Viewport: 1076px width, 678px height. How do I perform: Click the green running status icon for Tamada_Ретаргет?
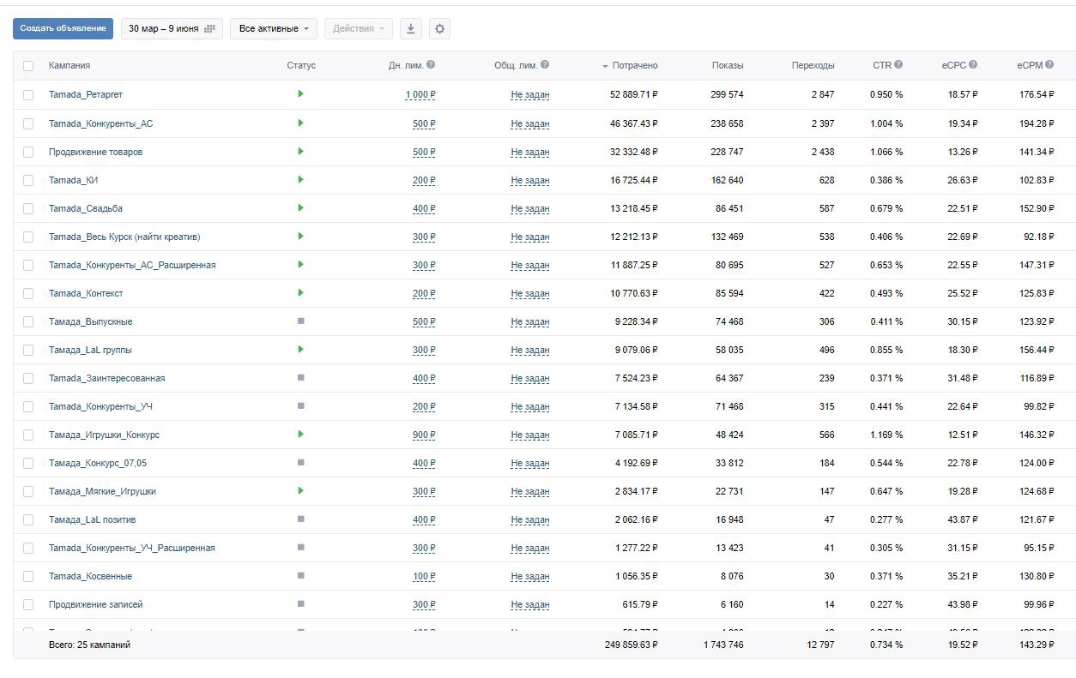coord(300,93)
